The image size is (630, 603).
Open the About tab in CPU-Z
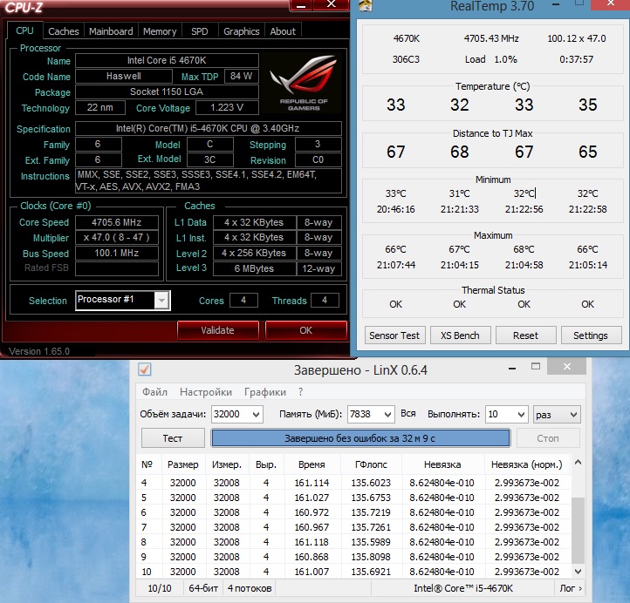pos(283,31)
